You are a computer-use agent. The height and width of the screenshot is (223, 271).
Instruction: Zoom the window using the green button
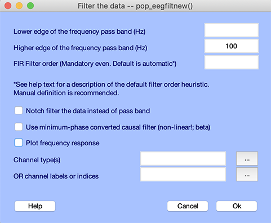(30, 6)
